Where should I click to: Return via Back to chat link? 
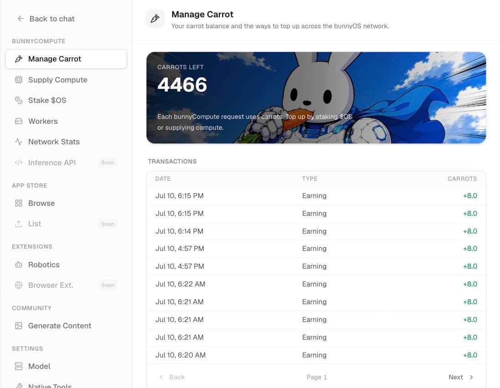pyautogui.click(x=46, y=19)
